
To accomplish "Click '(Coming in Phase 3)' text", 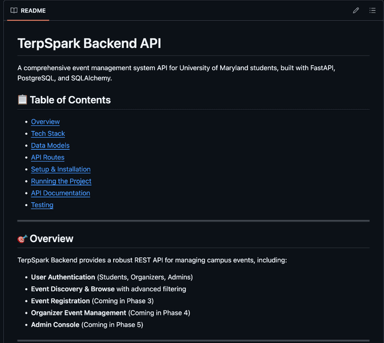I will (x=122, y=301).
